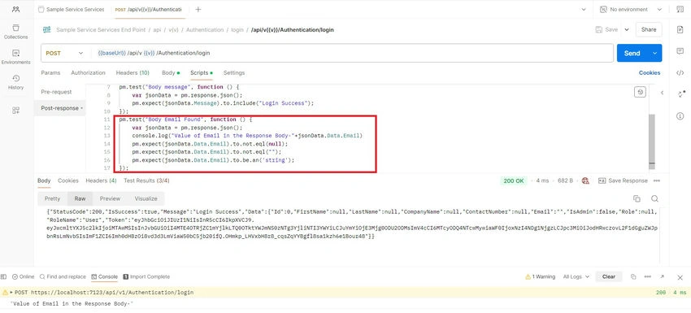The image size is (691, 313).
Task: Close the console panel
Action: click(680, 277)
